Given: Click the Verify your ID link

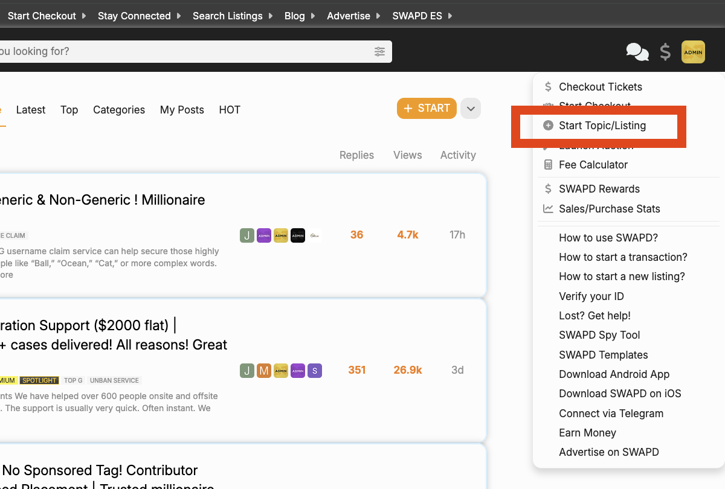Looking at the screenshot, I should [591, 296].
